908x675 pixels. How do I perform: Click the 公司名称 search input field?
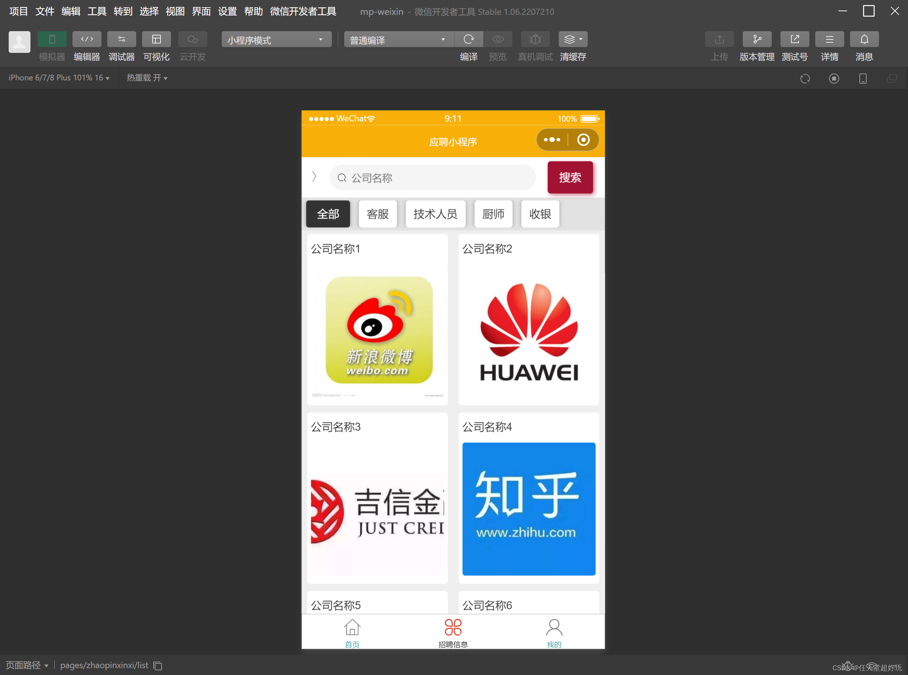[x=433, y=177]
